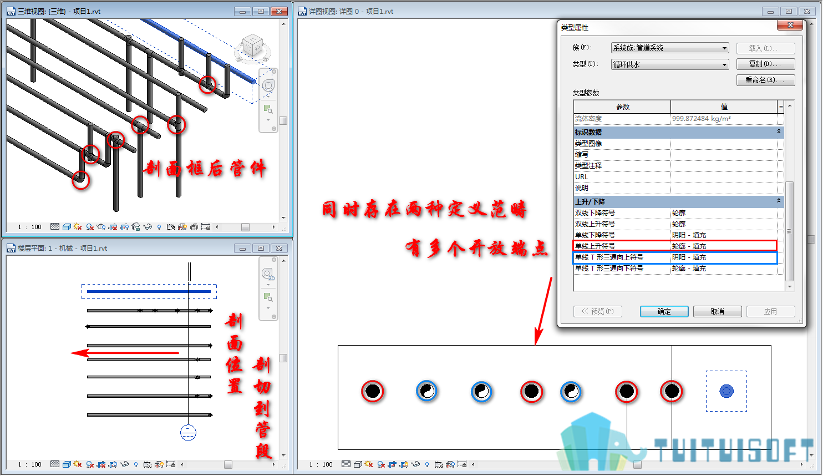This screenshot has width=823, height=476.
Task: Collapse the 标识数据 parameter group
Action: coord(779,132)
